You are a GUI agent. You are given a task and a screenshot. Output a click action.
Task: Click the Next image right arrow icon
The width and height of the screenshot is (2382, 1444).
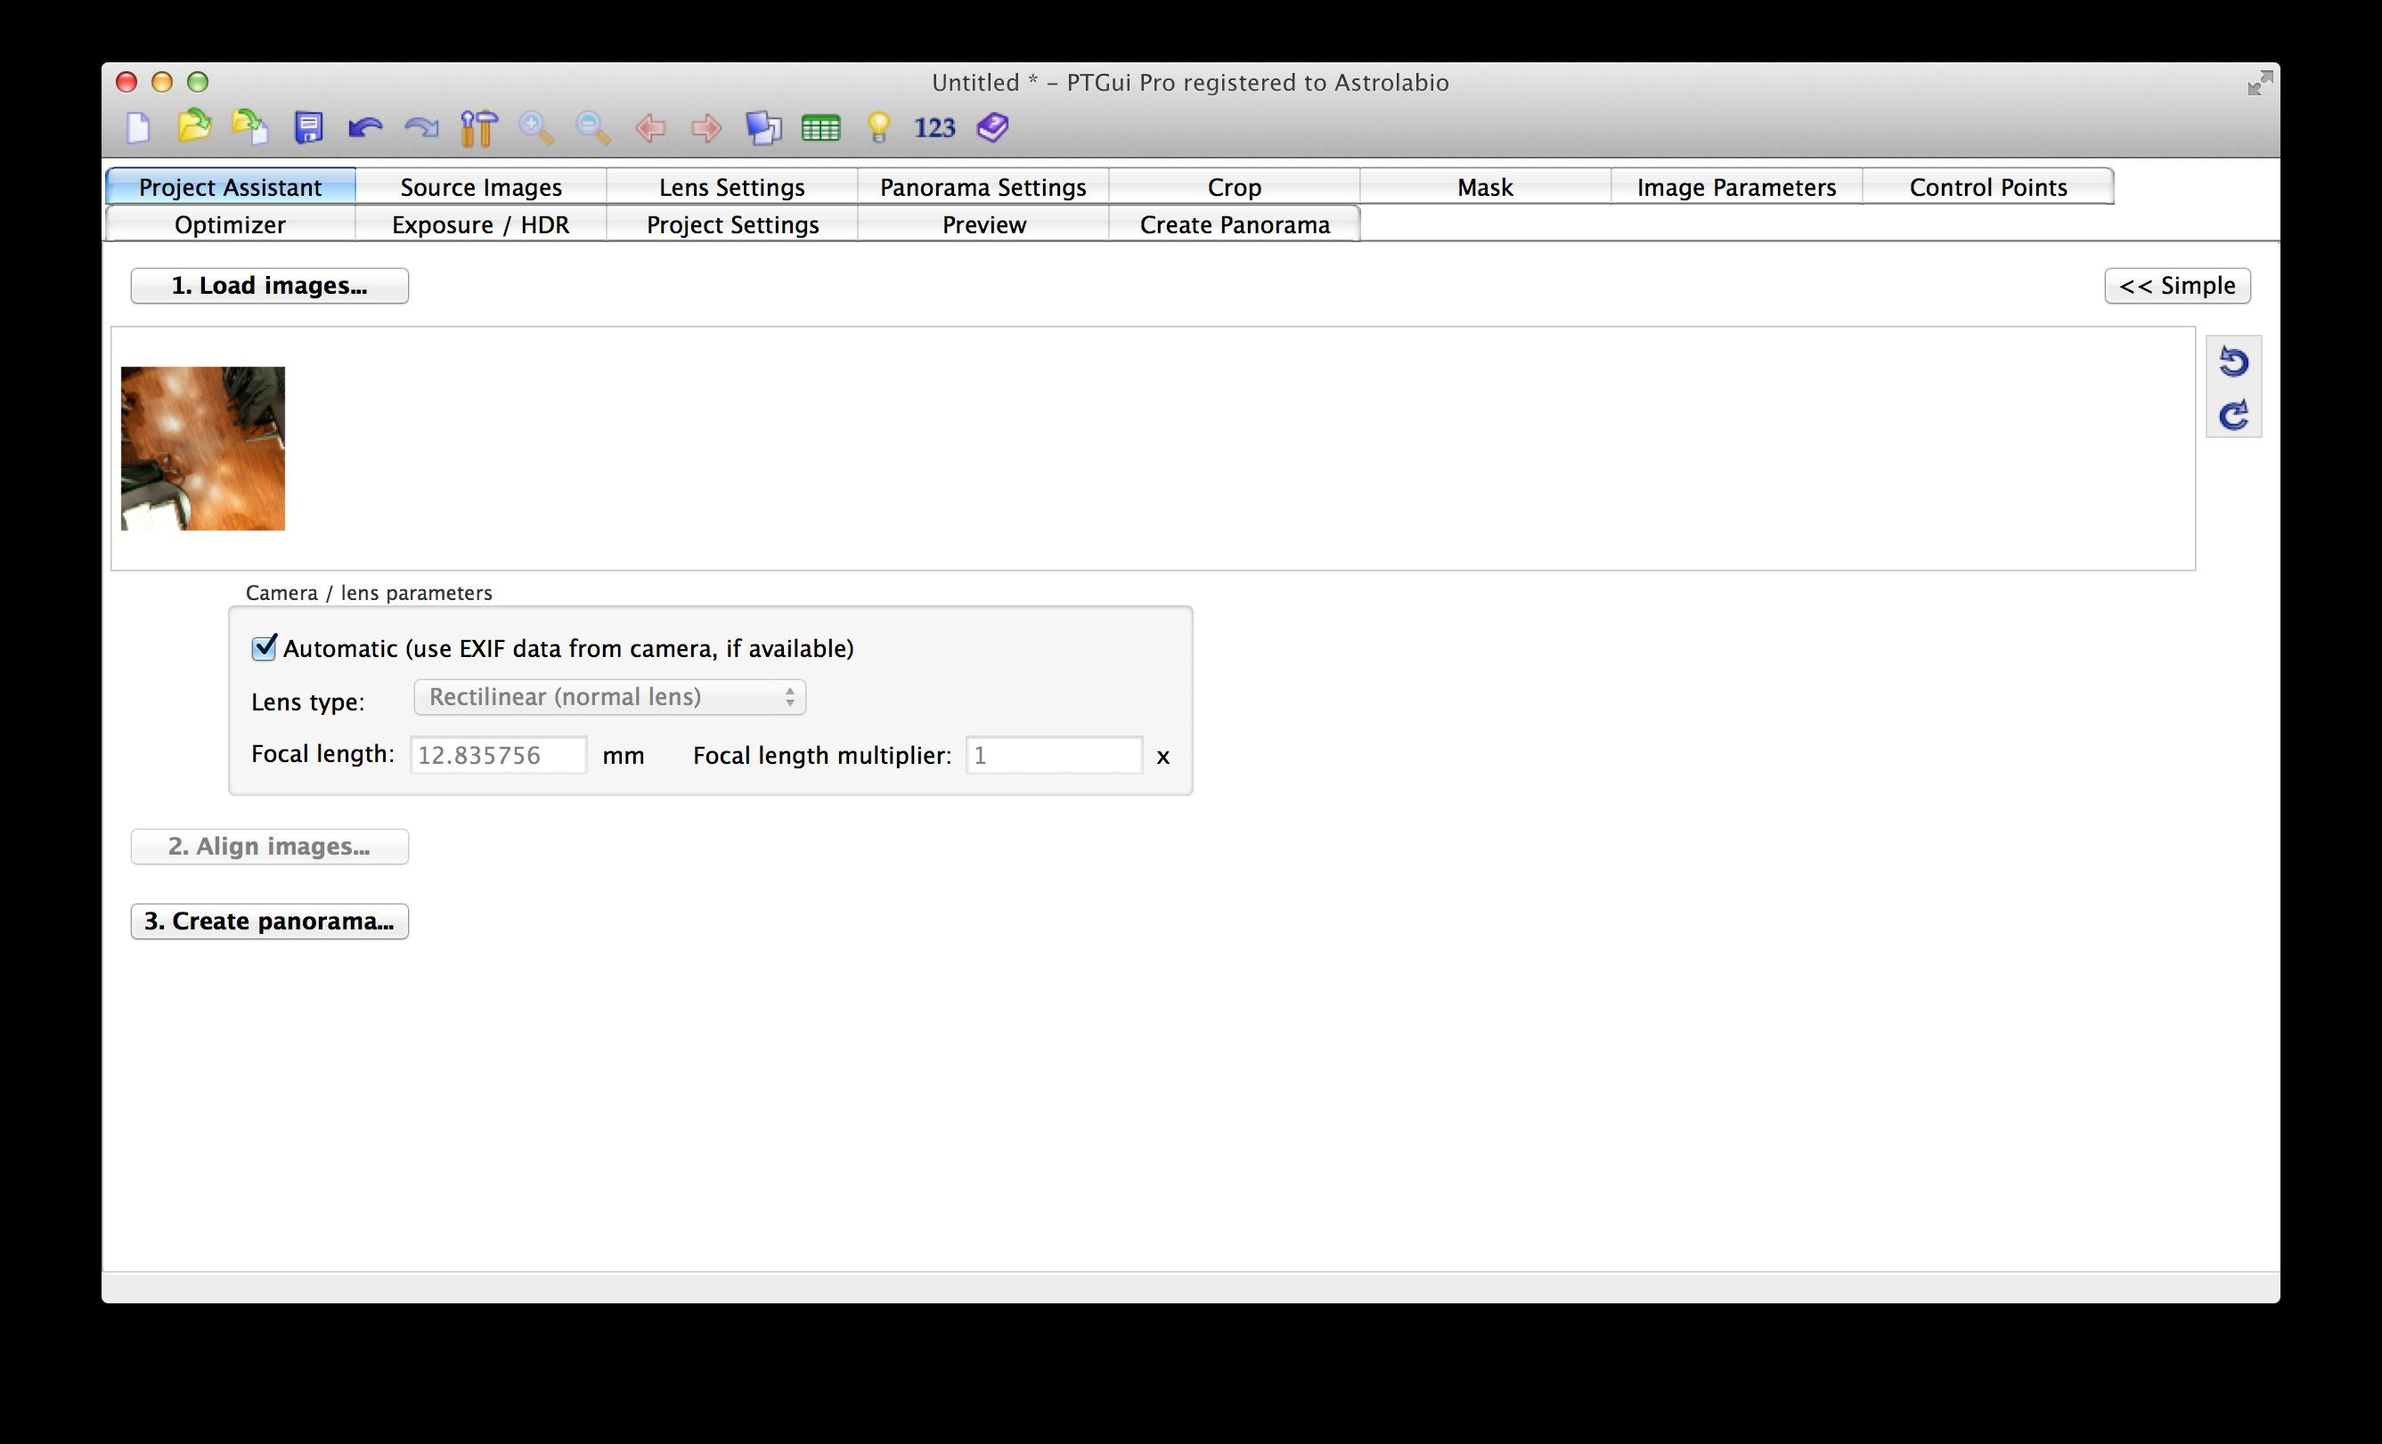click(x=706, y=127)
